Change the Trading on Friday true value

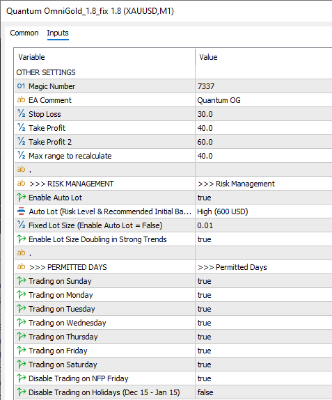pyautogui.click(x=204, y=351)
